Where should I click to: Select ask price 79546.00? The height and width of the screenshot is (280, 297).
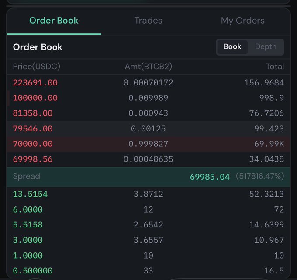[x=33, y=129]
